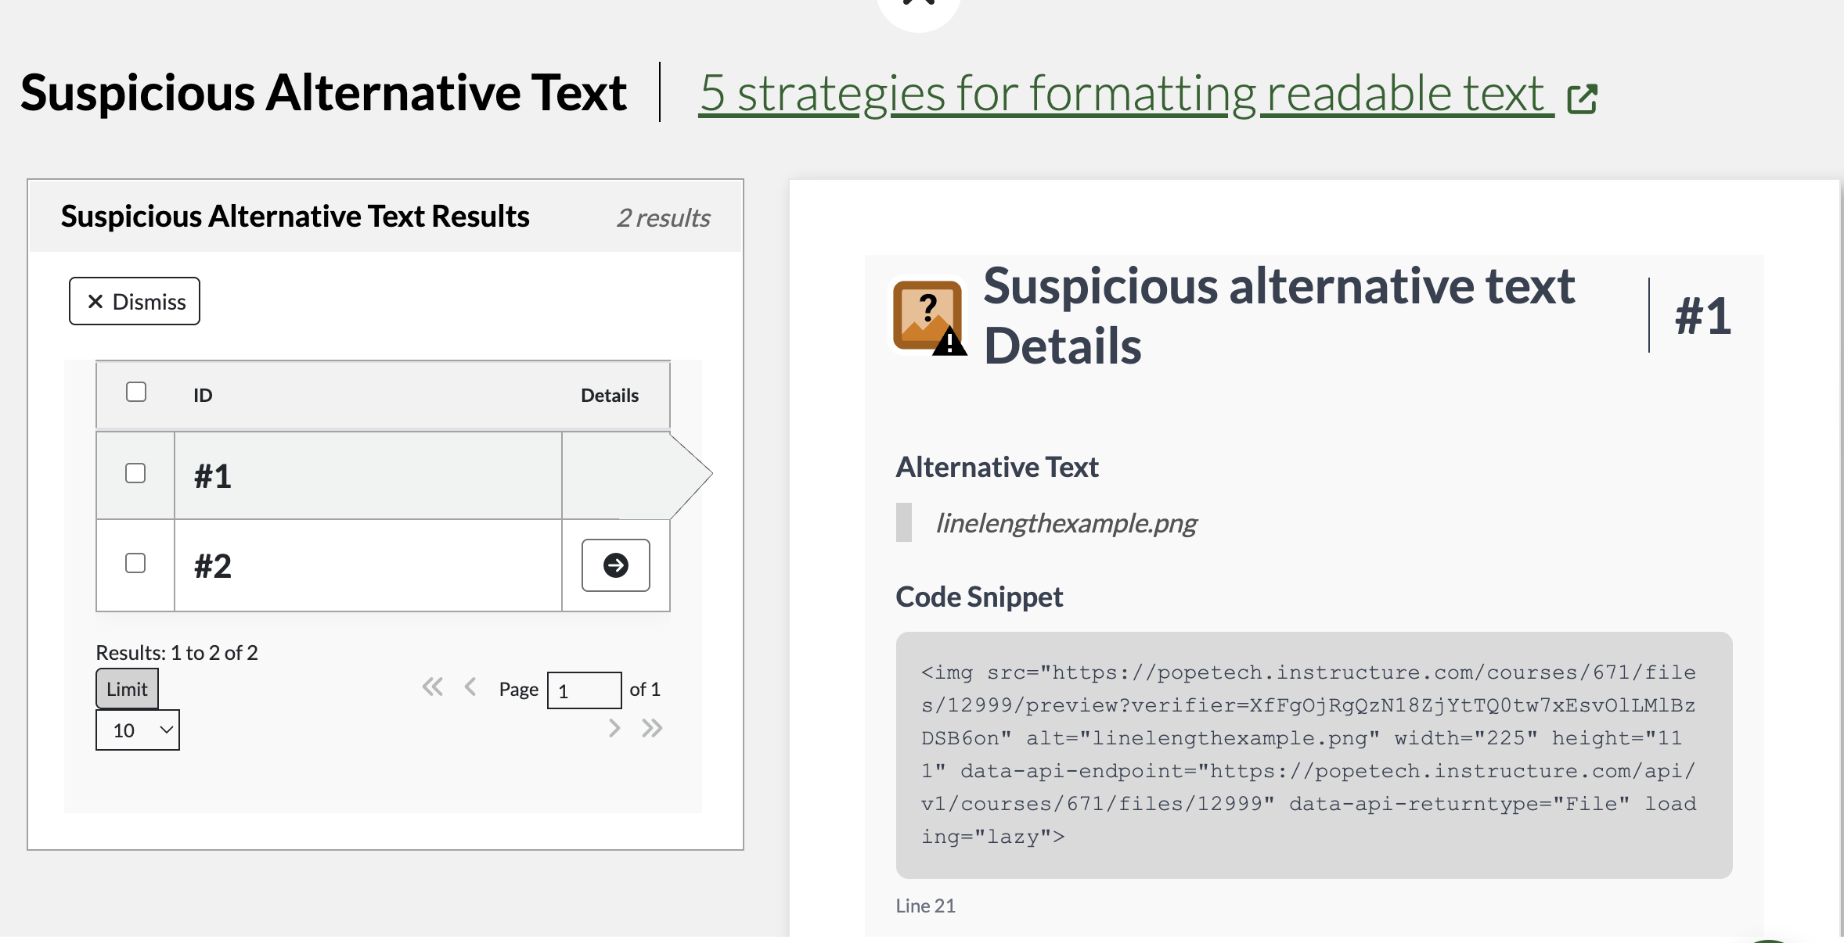This screenshot has width=1844, height=943.
Task: Toggle the select-all checkbox in header
Action: coord(136,392)
